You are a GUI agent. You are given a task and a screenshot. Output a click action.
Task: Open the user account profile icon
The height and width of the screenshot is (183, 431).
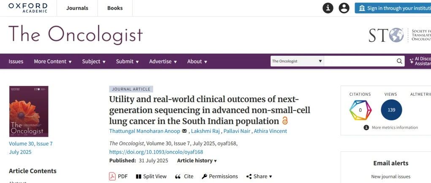point(344,8)
